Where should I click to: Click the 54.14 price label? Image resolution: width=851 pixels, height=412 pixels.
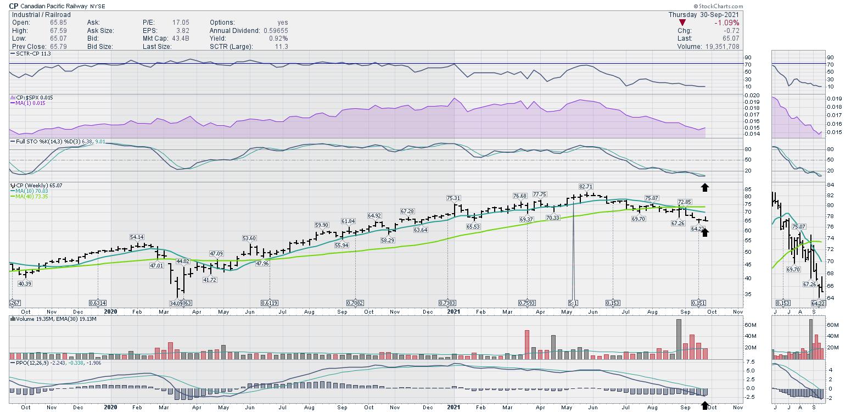(x=137, y=237)
